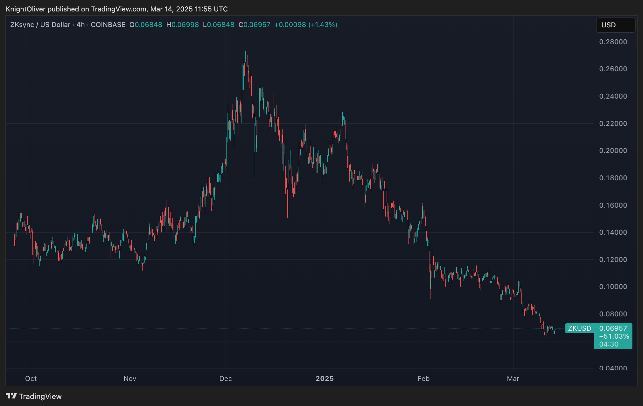This screenshot has width=643, height=406.
Task: Open the ZKsync / US Dollar symbol menu
Action: 40,25
